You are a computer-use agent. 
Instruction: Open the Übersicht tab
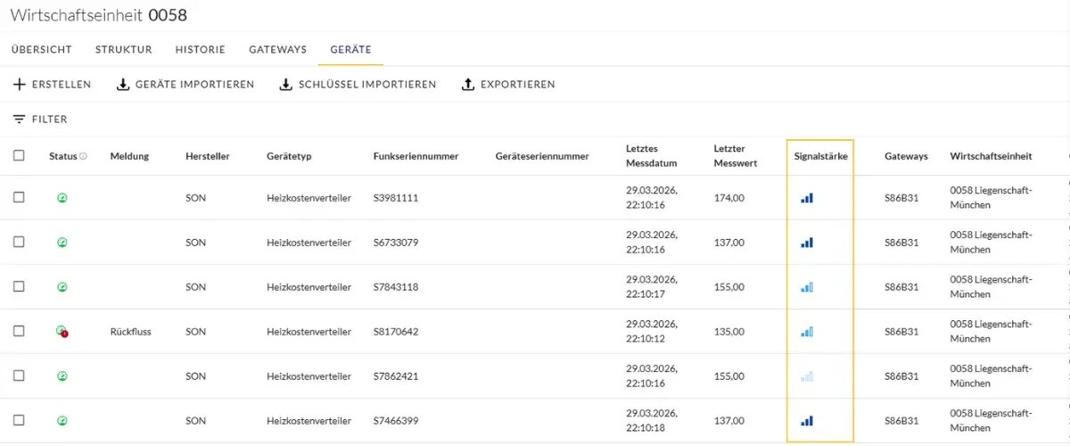coord(42,50)
